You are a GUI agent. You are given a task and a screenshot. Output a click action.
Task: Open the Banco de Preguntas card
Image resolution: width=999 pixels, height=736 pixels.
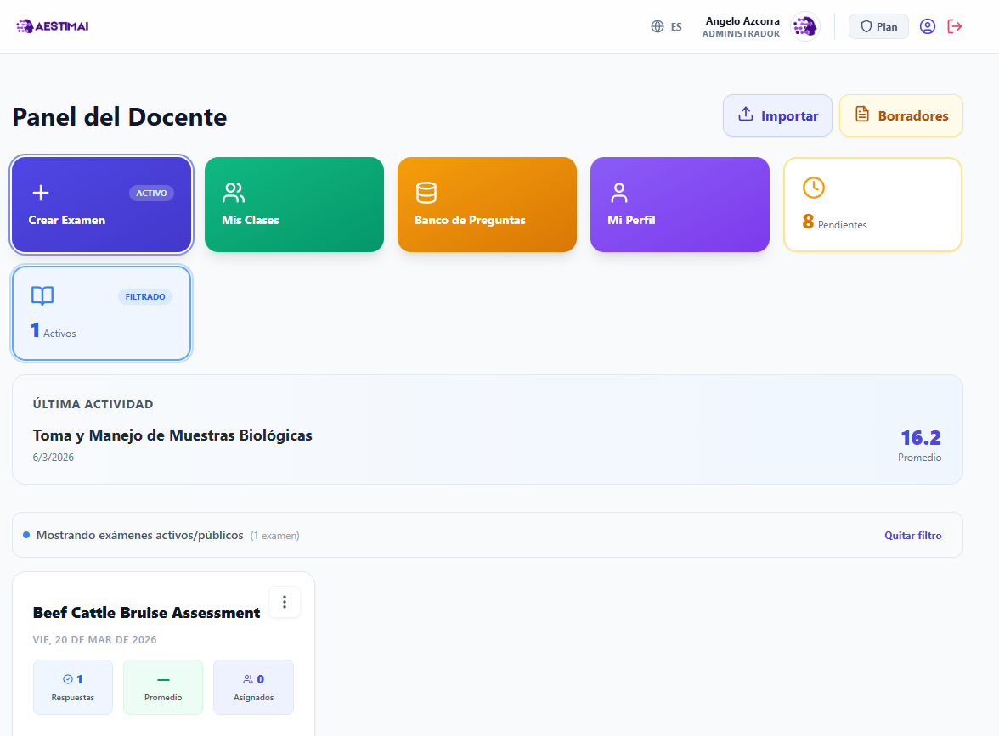[488, 205]
